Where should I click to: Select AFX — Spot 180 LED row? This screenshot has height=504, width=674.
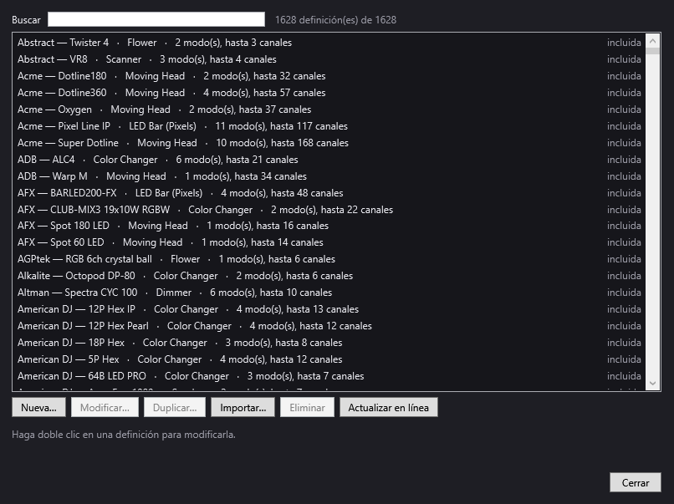[x=329, y=226]
